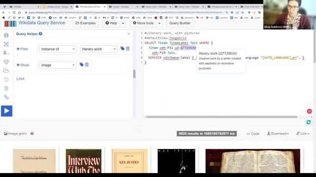Delete the Filter row with its trash icon
Image resolution: width=316 pixels, height=177 pixels.
coord(128,49)
